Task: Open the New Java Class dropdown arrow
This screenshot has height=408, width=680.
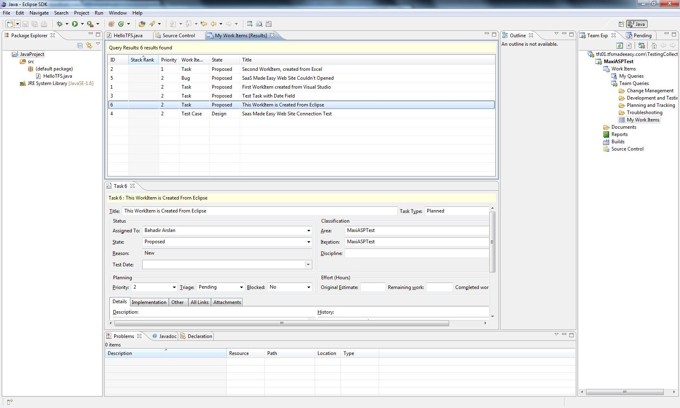Action: coord(128,24)
